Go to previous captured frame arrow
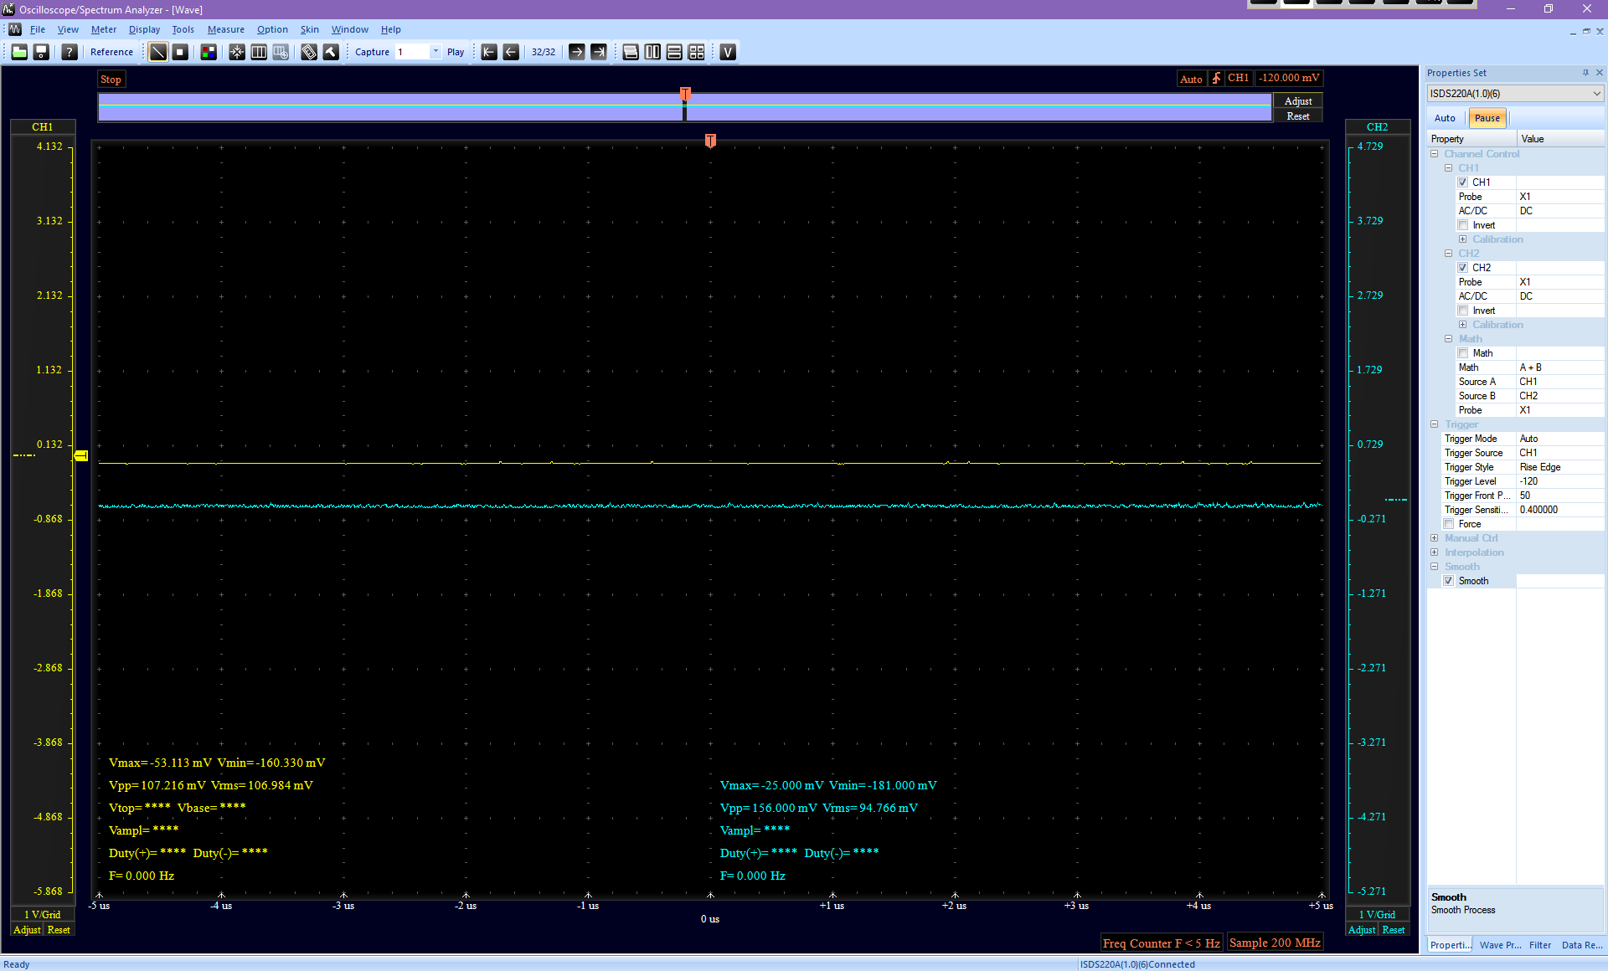1608x971 pixels. [x=511, y=52]
